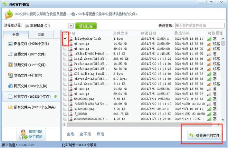
Task: Check the f_000881 file checkbox
Action: [x=65, y=114]
